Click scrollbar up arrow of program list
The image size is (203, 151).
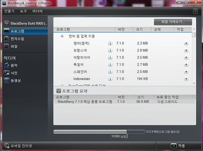point(194,29)
